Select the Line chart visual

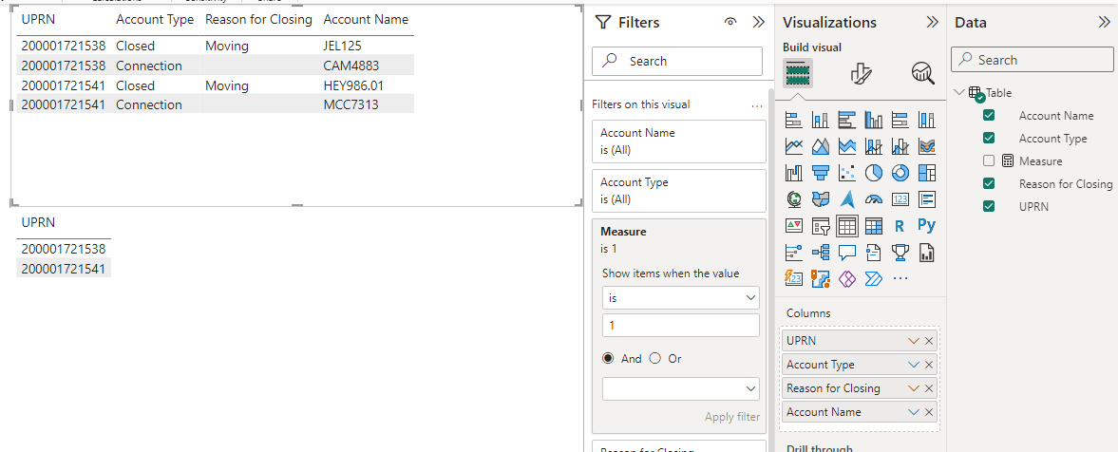click(x=793, y=146)
